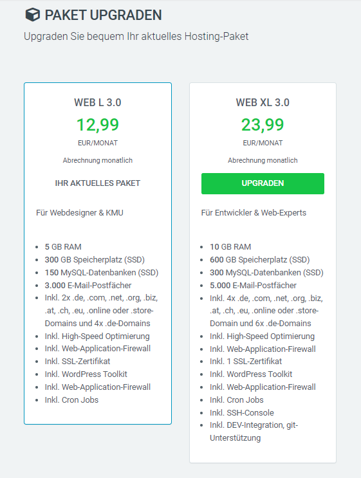Click the 12,99 price
Screen dimensions: 361x478
(x=98, y=125)
